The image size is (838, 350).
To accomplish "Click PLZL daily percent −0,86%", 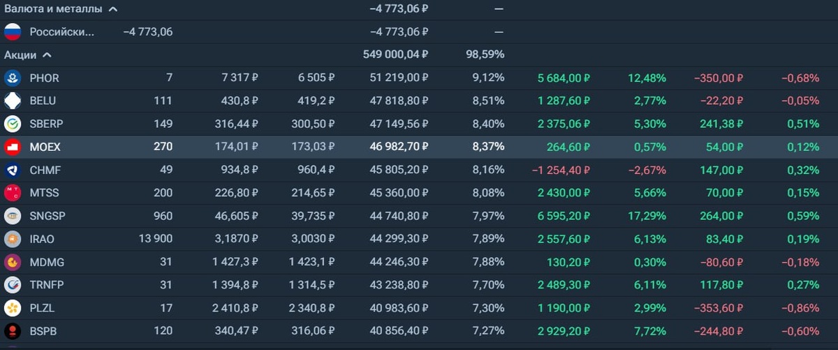I will (x=799, y=308).
